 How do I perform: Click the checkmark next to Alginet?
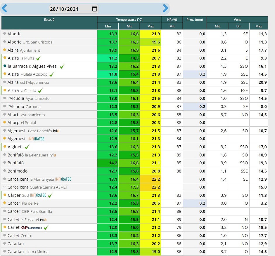[x=27, y=147]
